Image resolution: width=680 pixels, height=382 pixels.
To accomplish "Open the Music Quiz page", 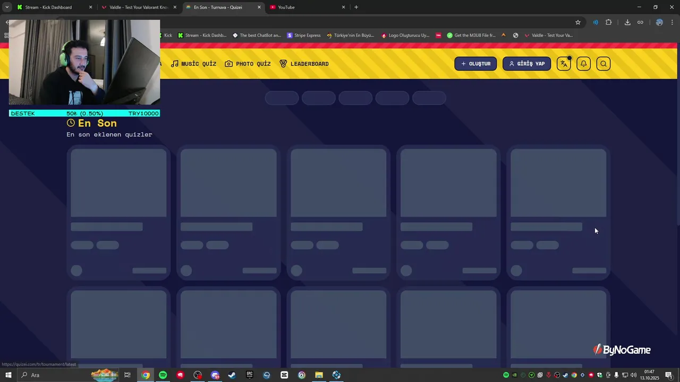I will point(193,64).
